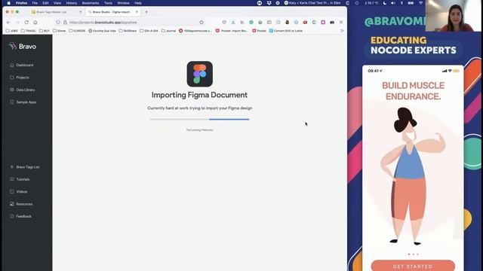483x271 pixels.
Task: Open Projects in the sidebar
Action: click(20, 78)
